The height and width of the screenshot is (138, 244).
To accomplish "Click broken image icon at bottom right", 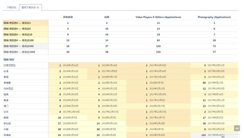I will coord(223,136).
